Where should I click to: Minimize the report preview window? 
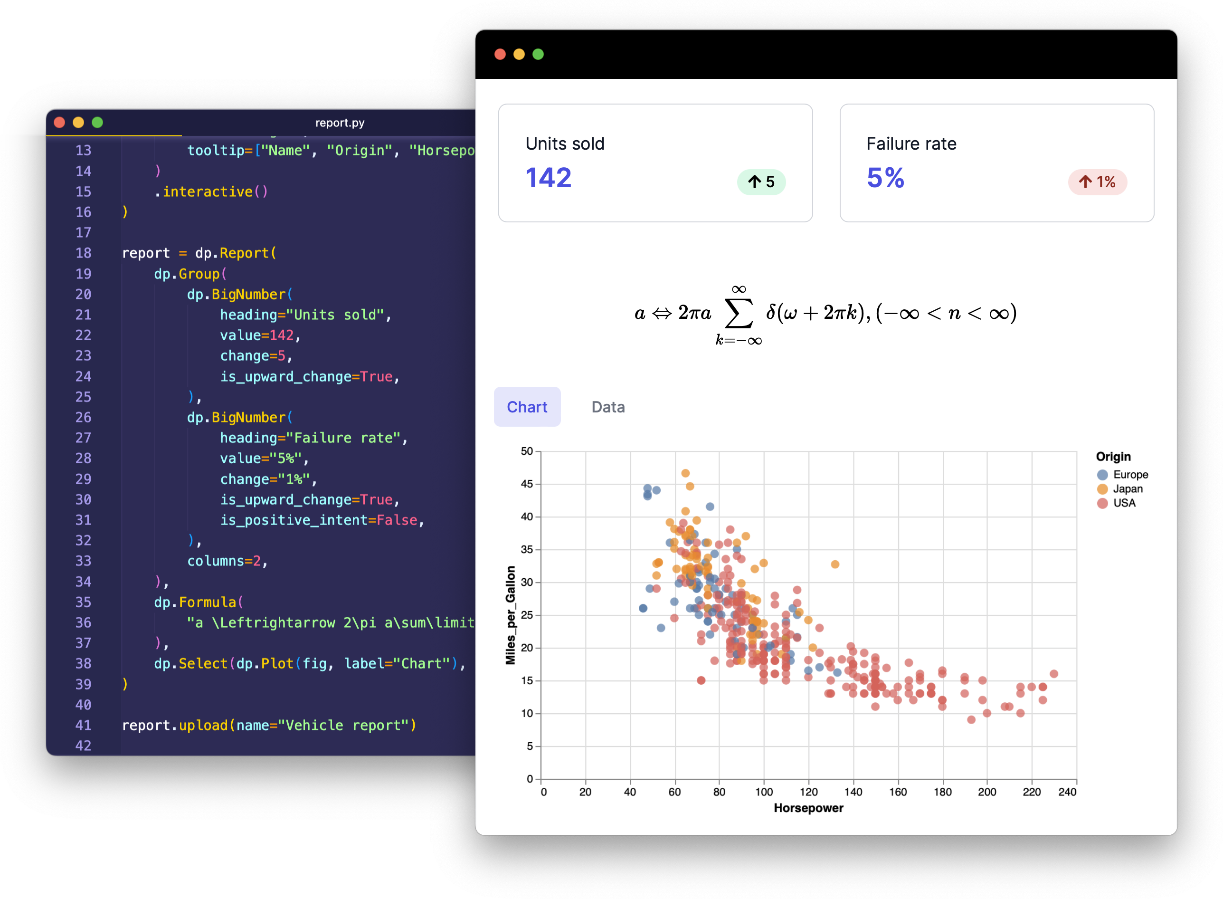(519, 54)
